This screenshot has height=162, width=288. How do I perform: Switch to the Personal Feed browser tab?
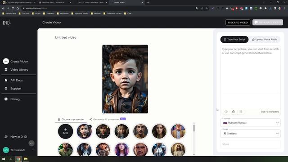click(55, 3)
